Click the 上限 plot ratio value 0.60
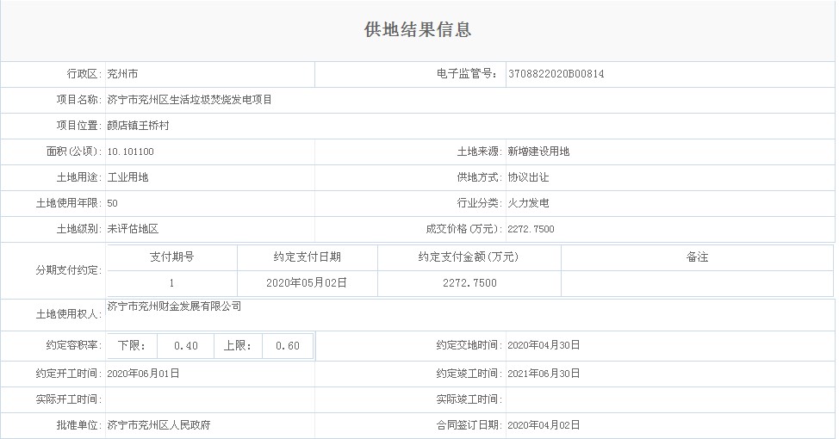This screenshot has height=439, width=839. [287, 346]
